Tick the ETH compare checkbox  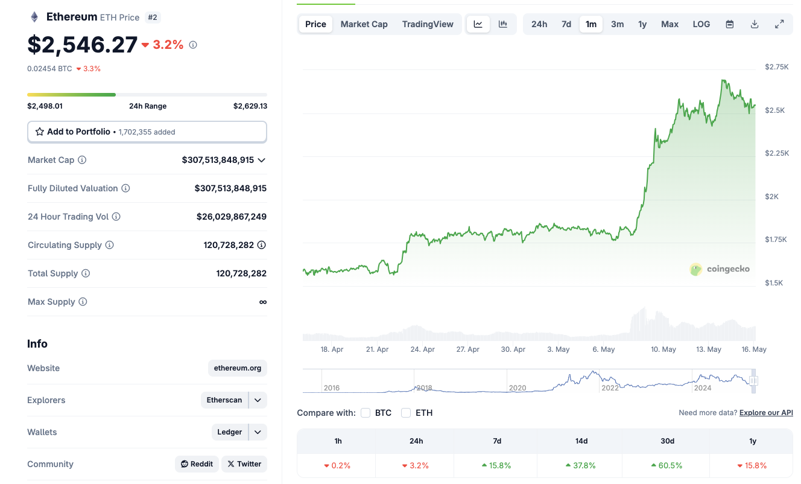406,413
